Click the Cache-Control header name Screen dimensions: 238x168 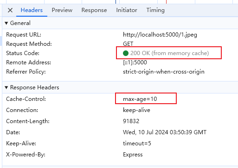coord(26,99)
